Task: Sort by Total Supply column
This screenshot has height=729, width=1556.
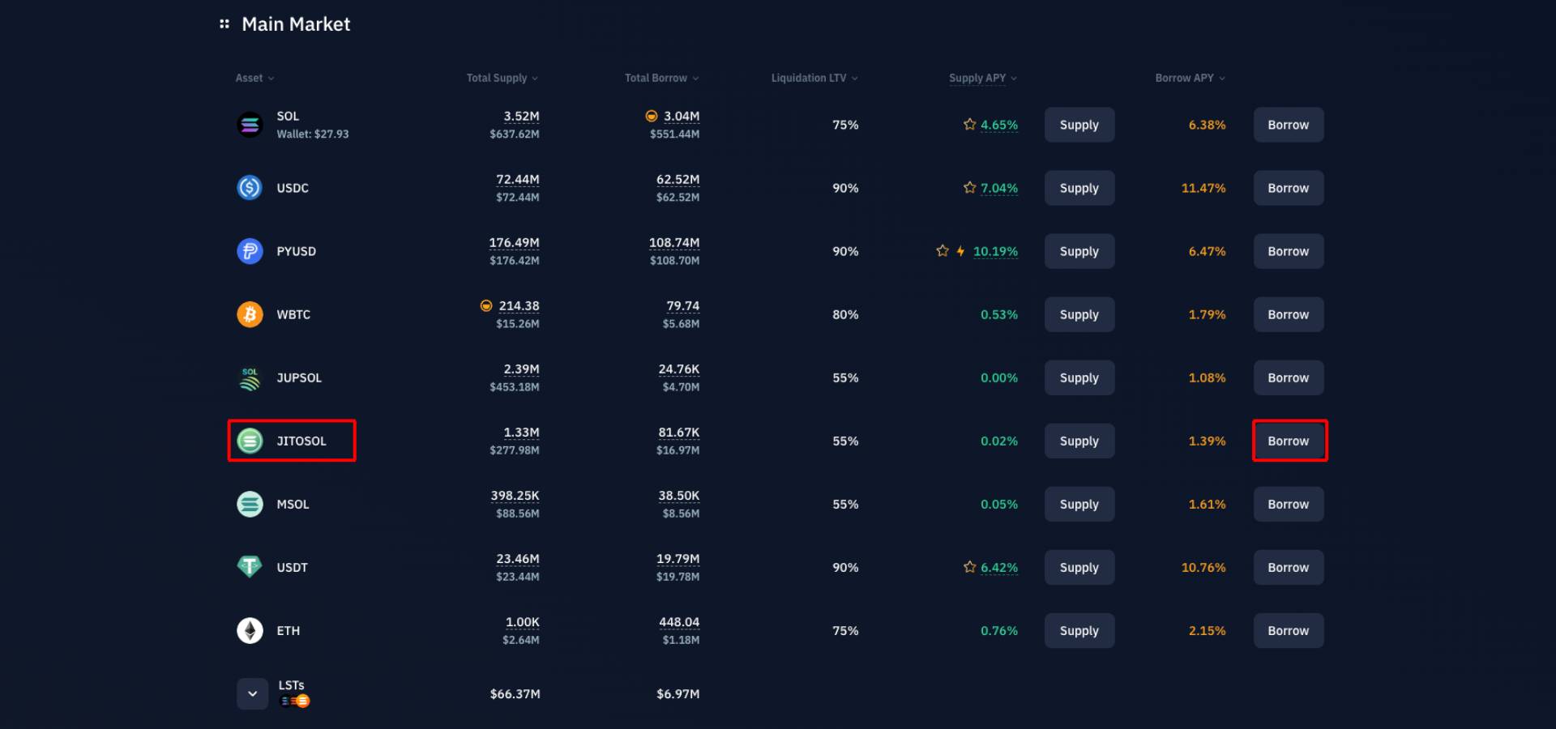Action: 502,78
